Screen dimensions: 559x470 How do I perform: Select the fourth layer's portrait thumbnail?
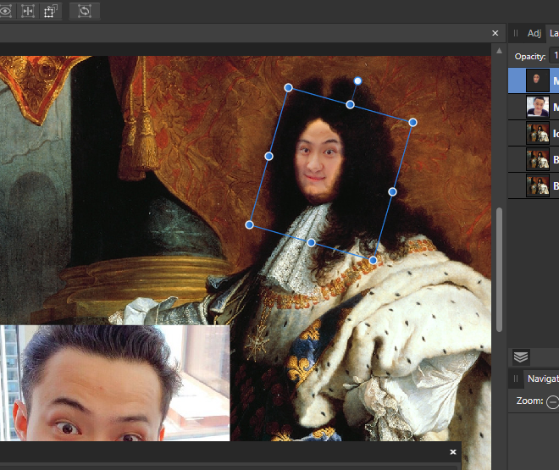(x=538, y=160)
